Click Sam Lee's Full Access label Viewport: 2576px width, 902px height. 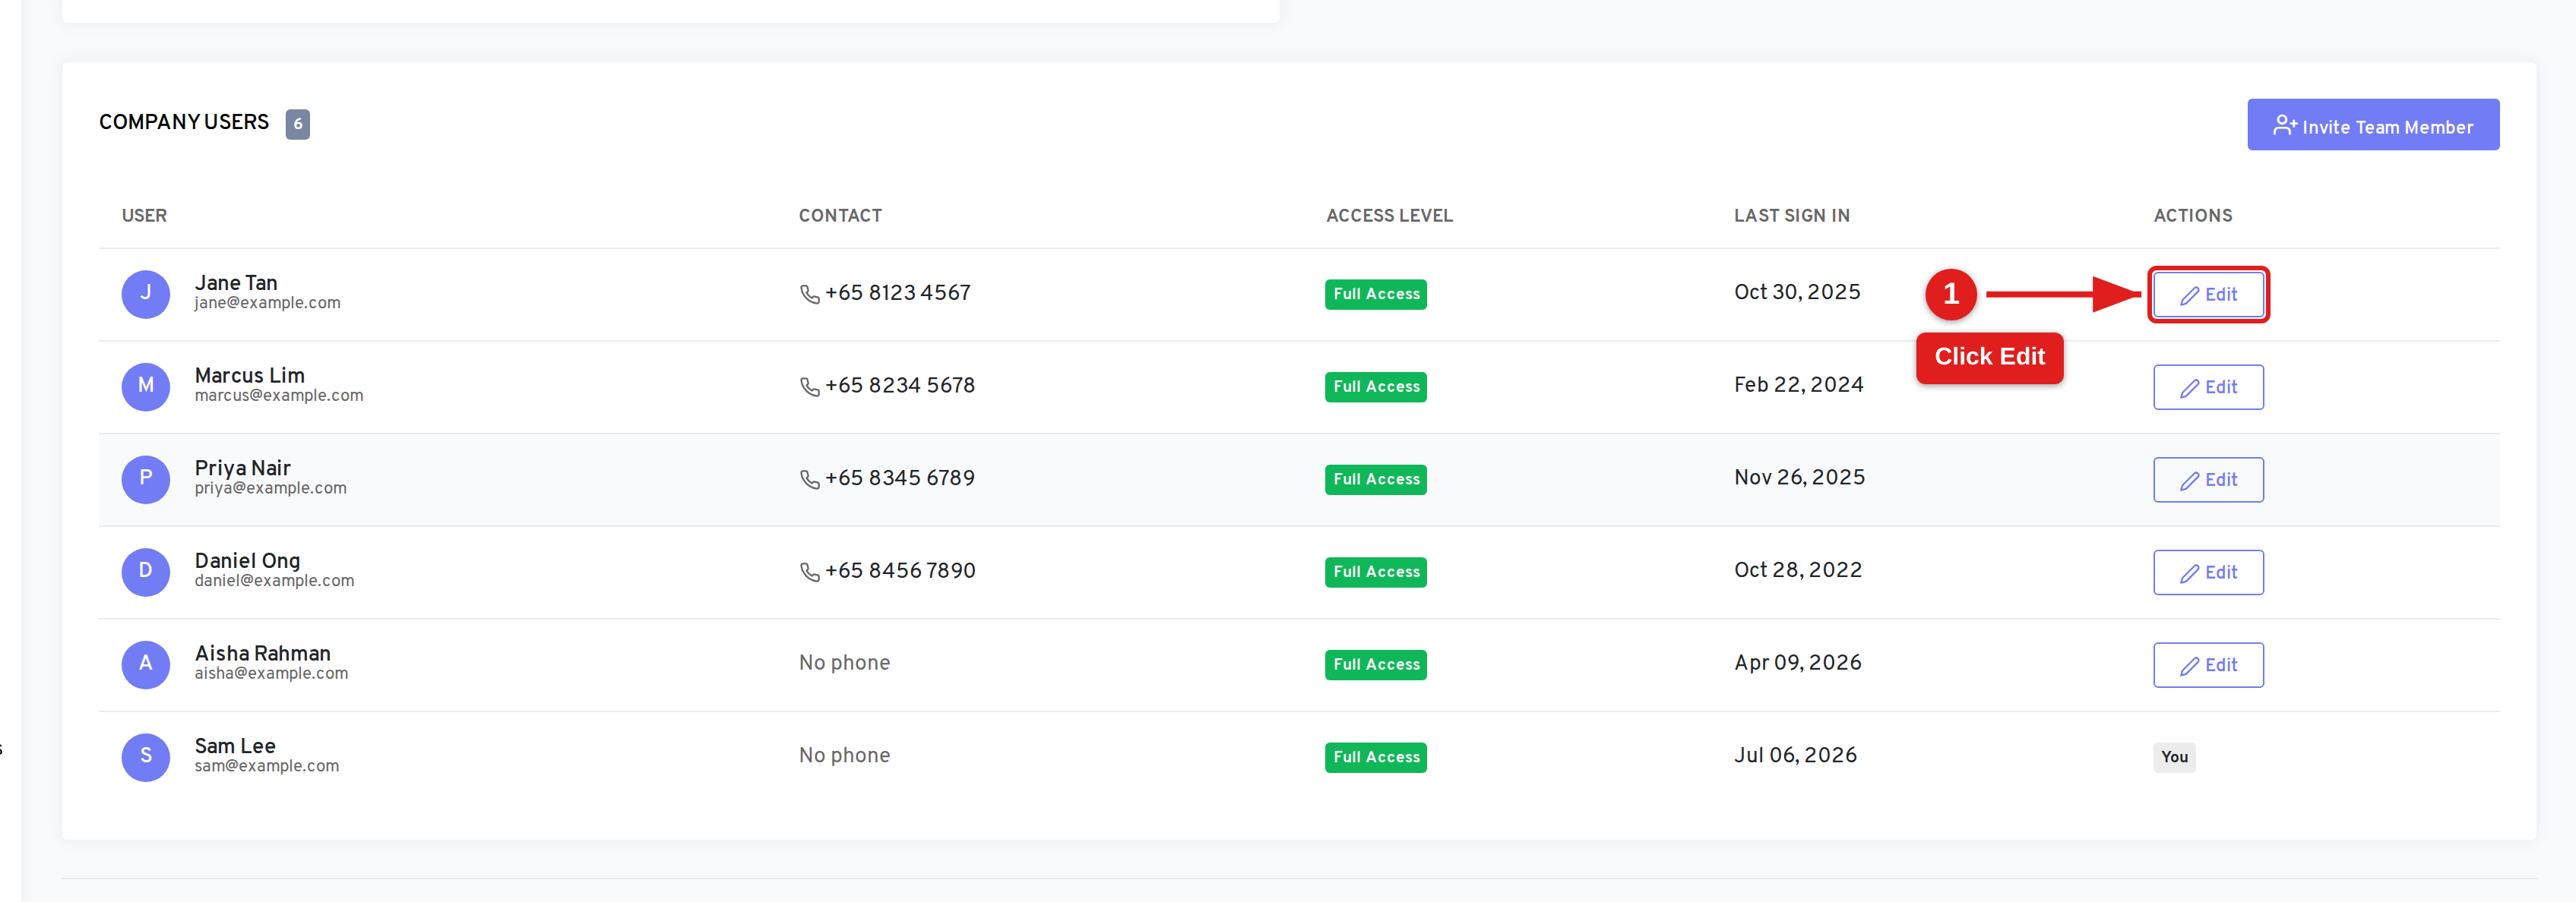pyautogui.click(x=1375, y=757)
